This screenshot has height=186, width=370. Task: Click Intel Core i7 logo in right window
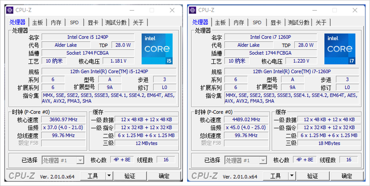340,49
